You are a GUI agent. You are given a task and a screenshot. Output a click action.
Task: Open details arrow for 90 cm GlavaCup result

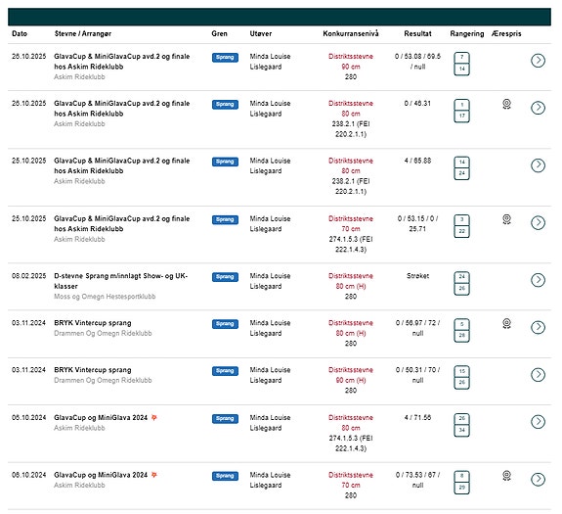[x=538, y=61]
